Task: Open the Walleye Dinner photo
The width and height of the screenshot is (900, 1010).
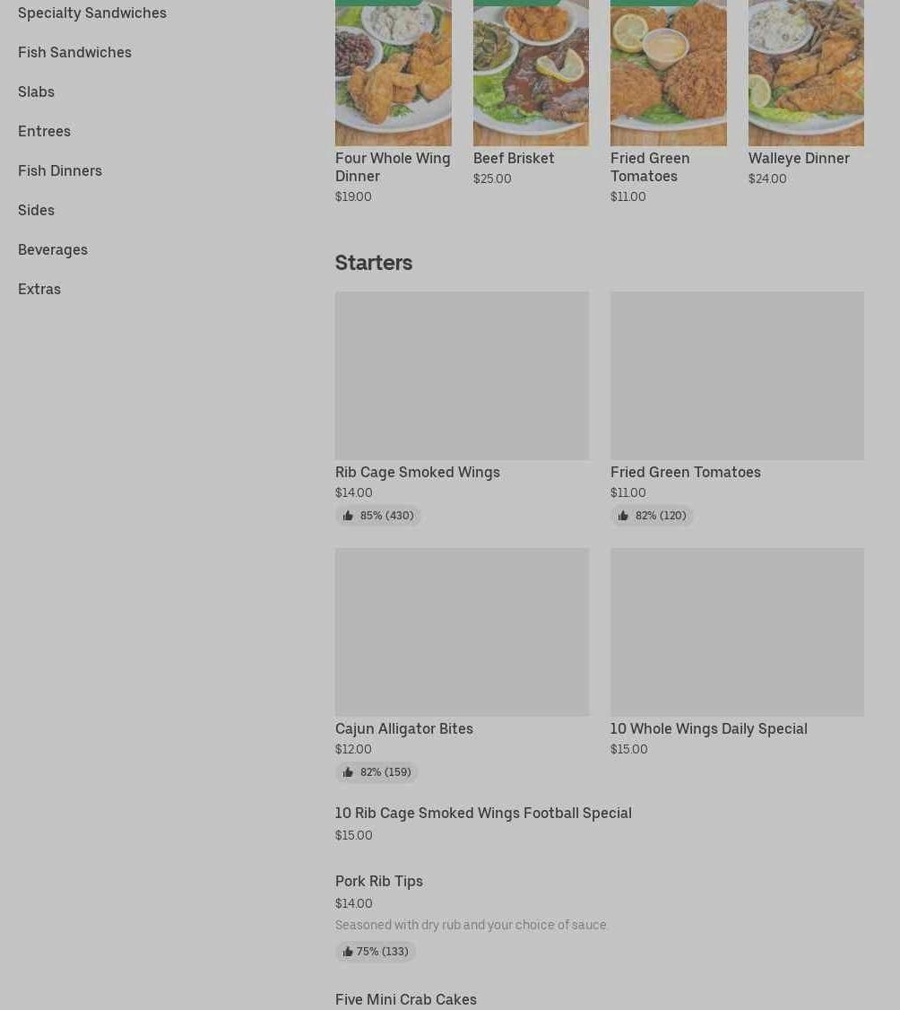Action: coord(806,73)
